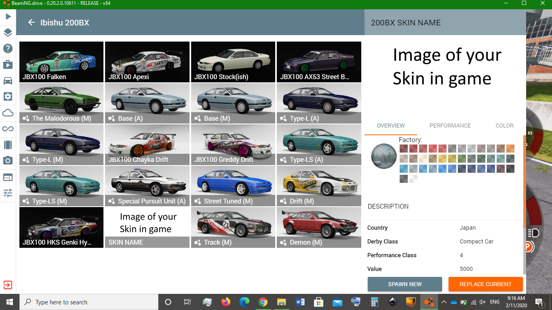Open the gear vehicle configuration icon
Viewport: 552px width, 310px height.
(8, 96)
